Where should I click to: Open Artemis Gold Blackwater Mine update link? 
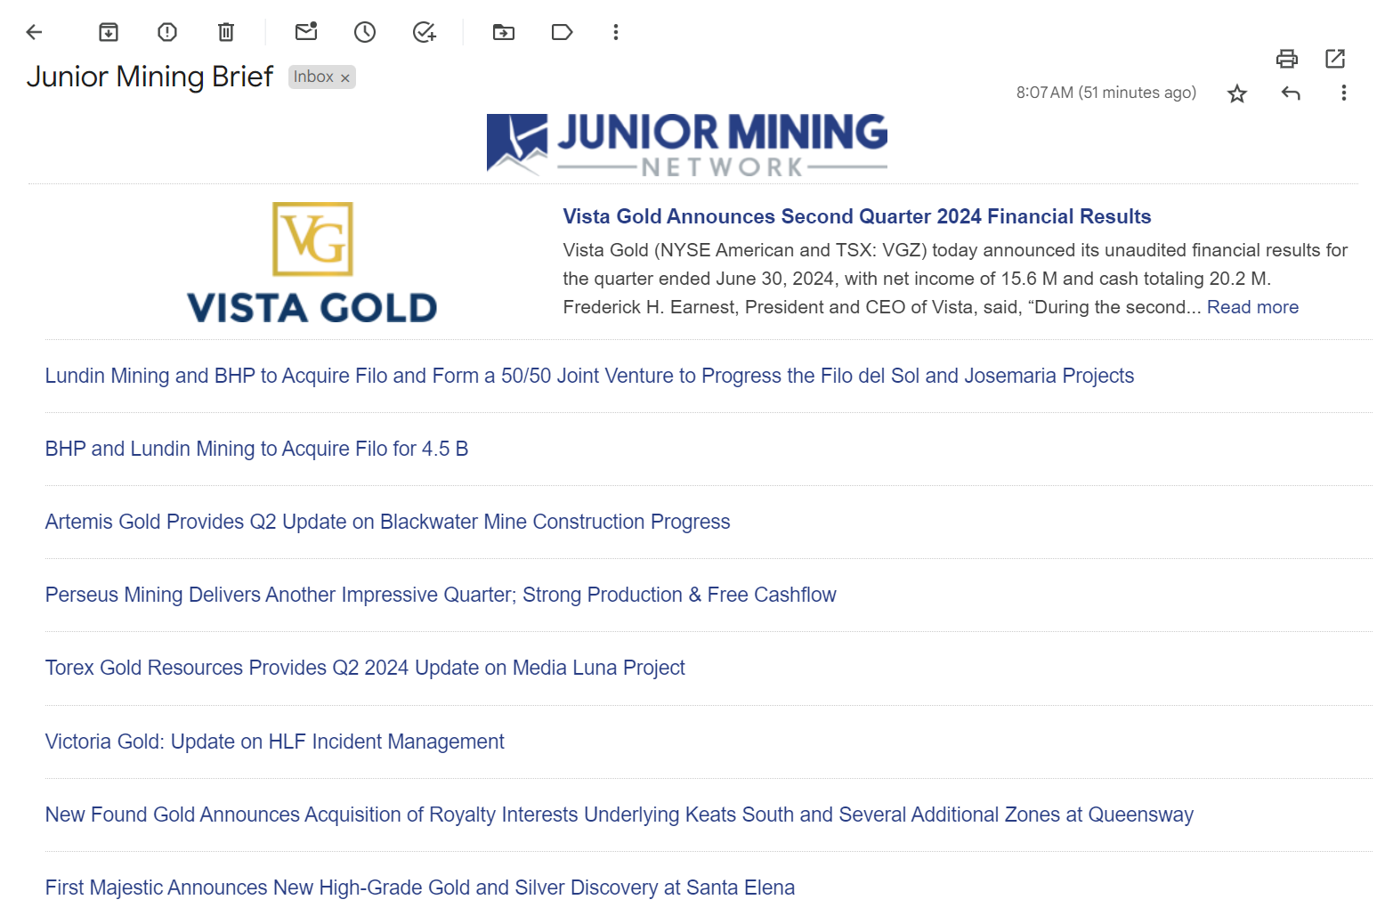(387, 522)
